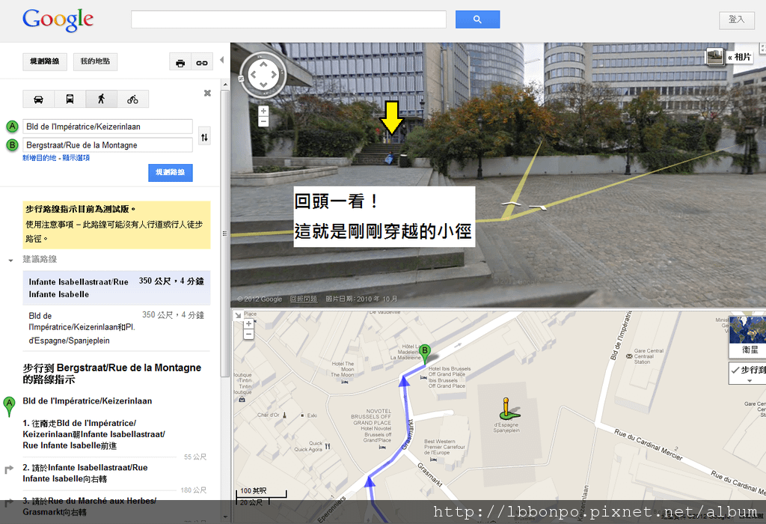Click Hotel Ibis Brussels map label

tap(449, 377)
